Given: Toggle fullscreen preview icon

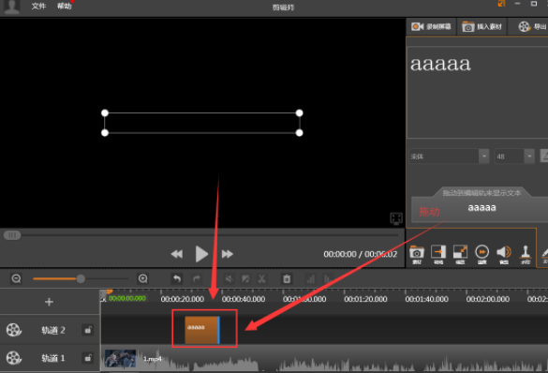Looking at the screenshot, I should [396, 218].
